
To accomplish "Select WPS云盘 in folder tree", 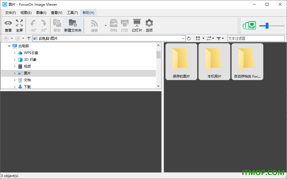I will click(x=31, y=53).
